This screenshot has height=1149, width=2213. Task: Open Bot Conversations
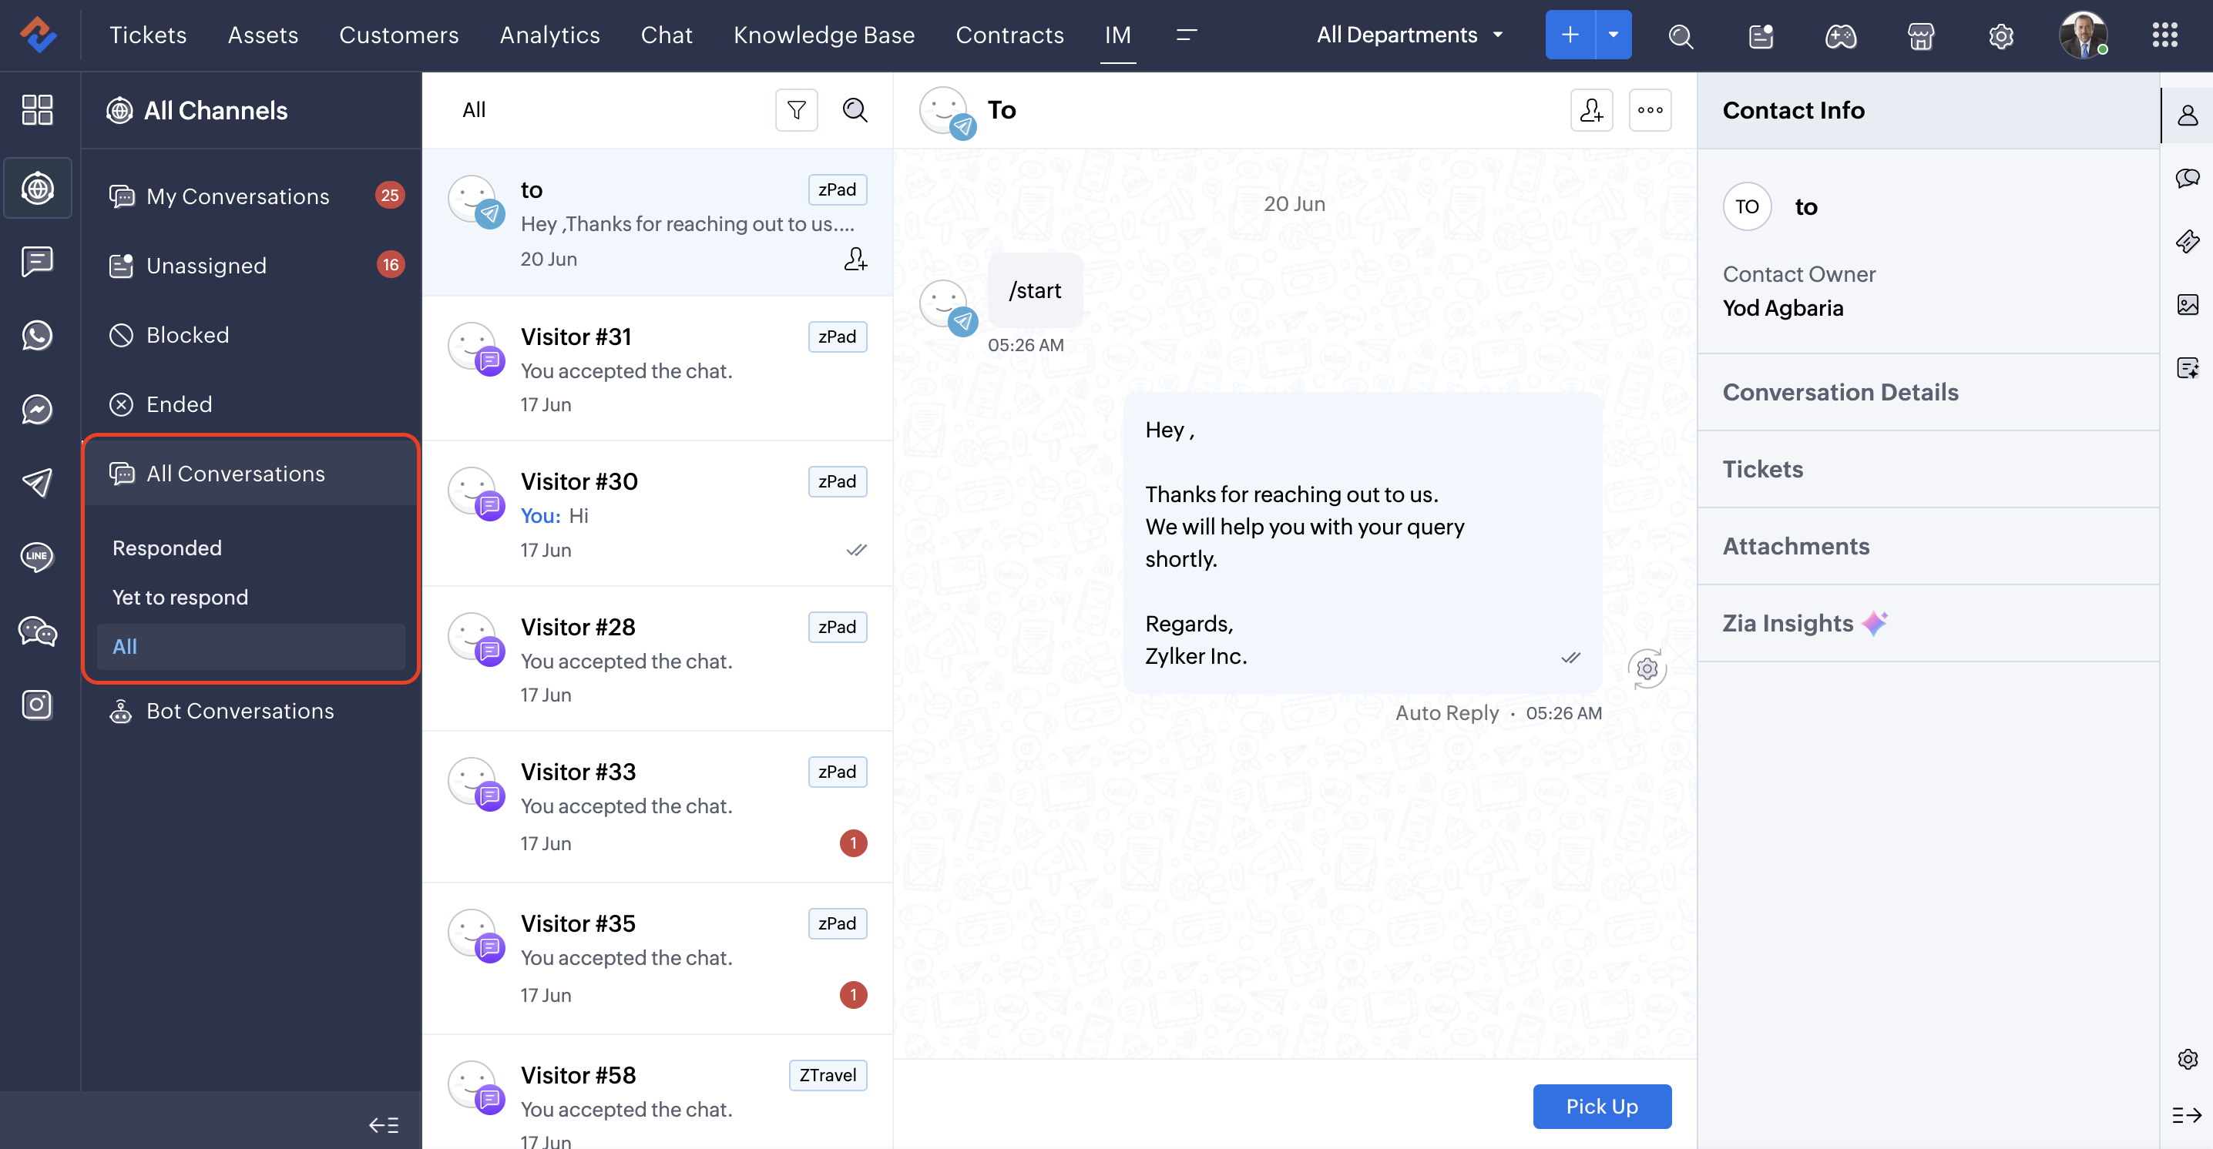[x=251, y=711]
